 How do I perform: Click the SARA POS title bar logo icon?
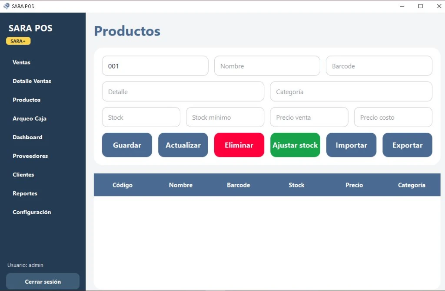click(6, 6)
